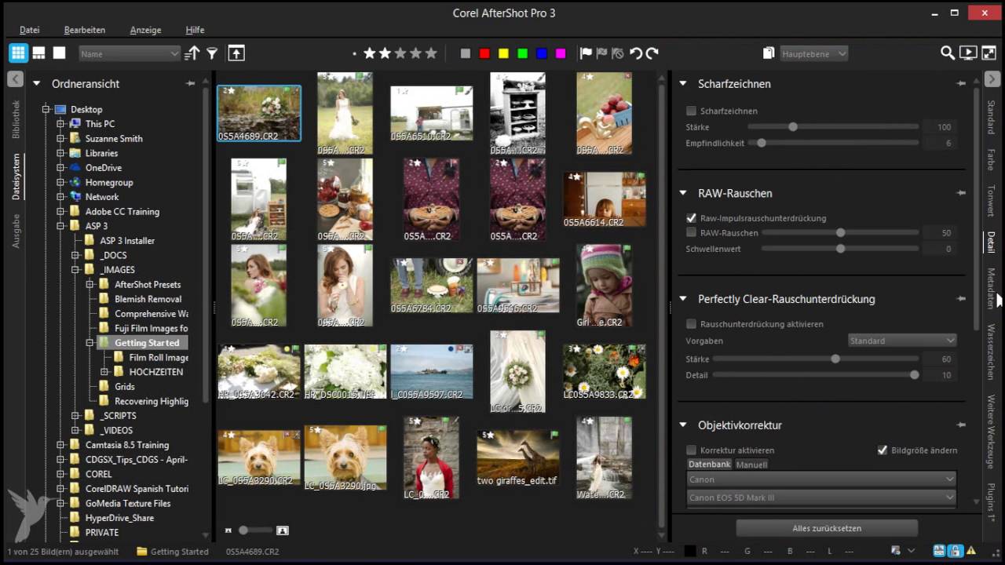
Task: Click the filter funnel icon
Action: (x=212, y=53)
